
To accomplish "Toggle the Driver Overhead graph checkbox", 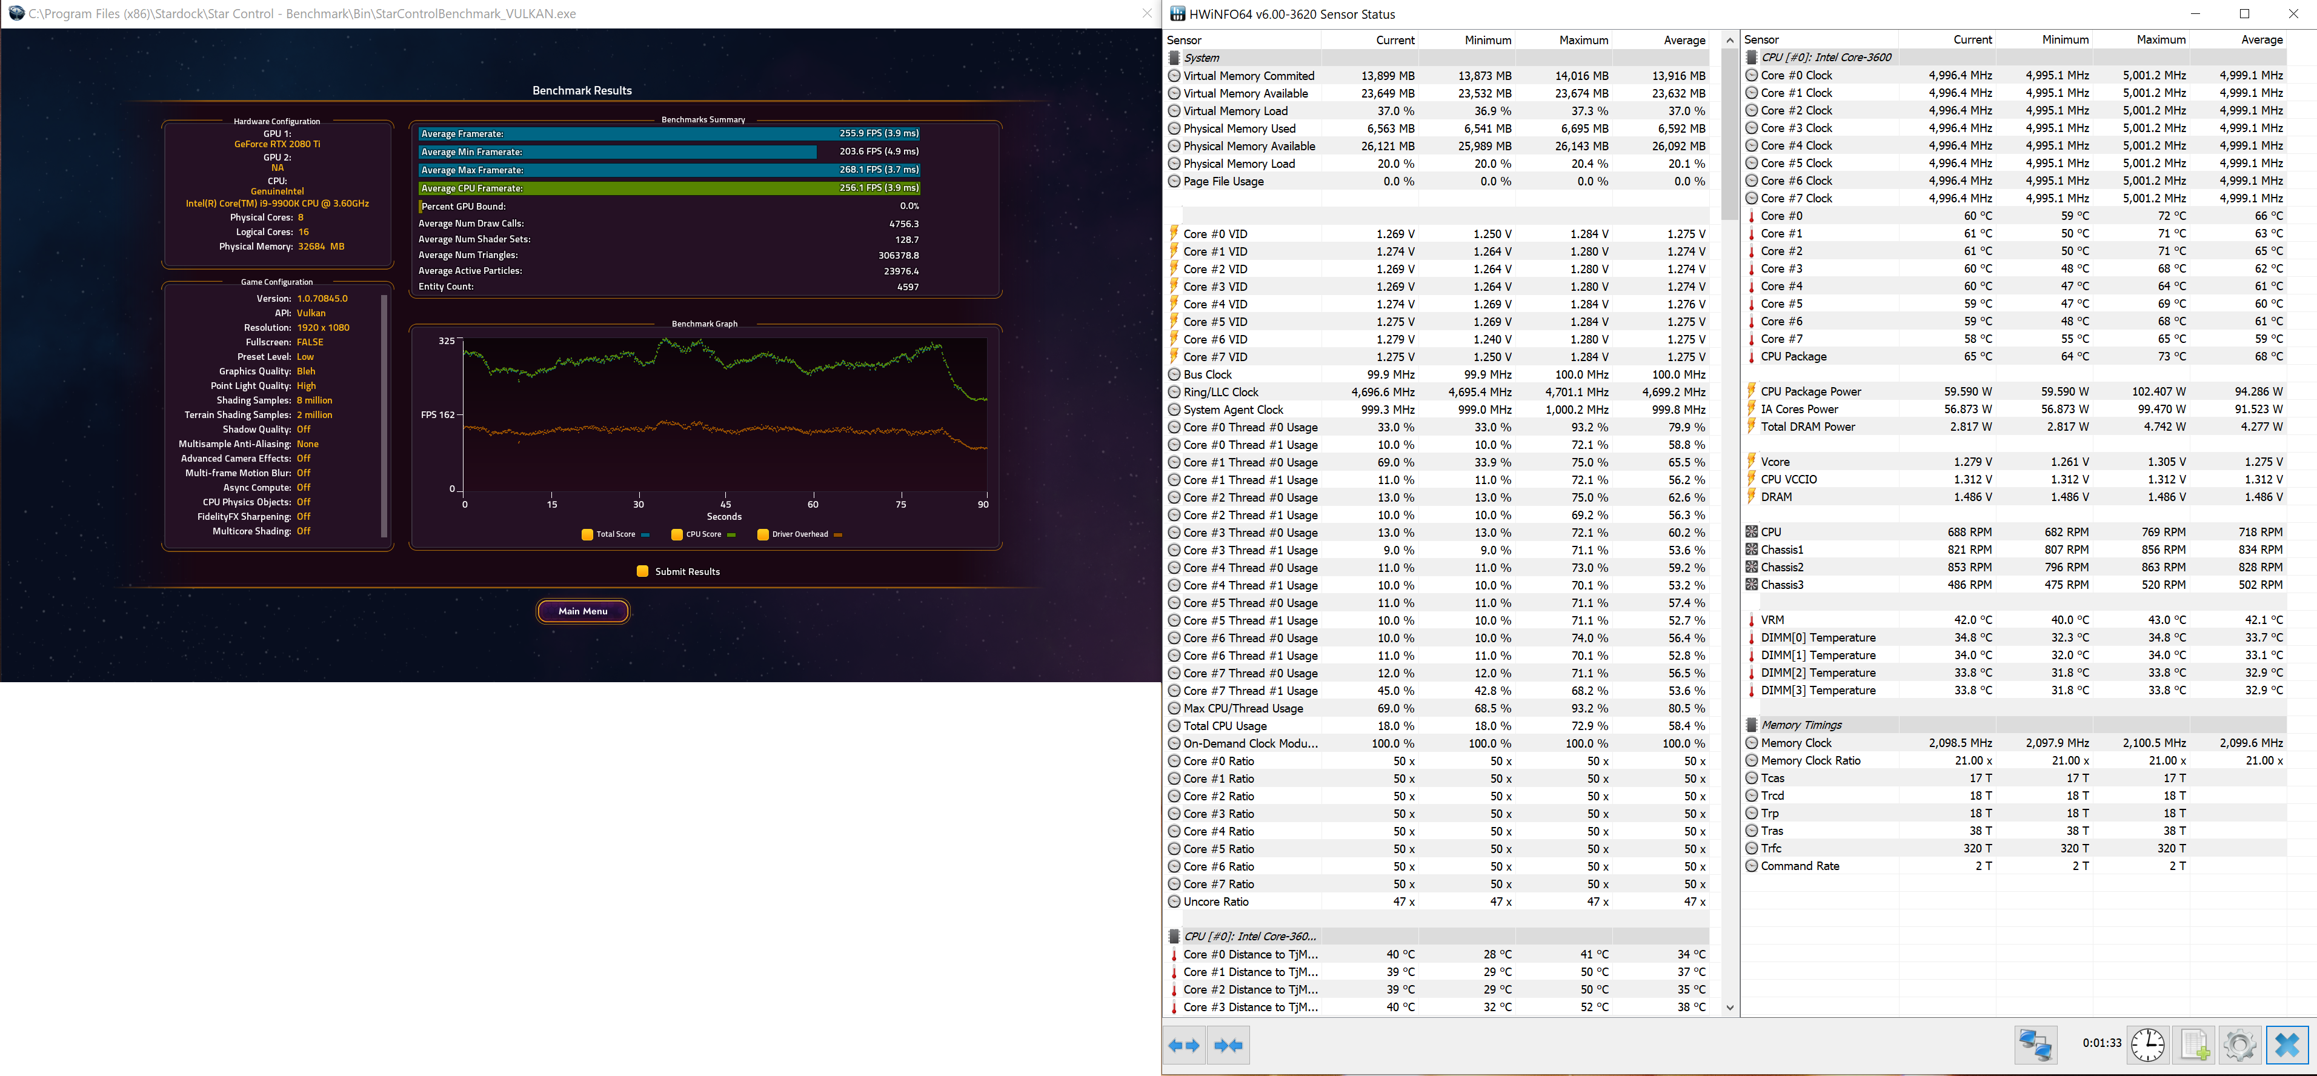I will [x=763, y=534].
